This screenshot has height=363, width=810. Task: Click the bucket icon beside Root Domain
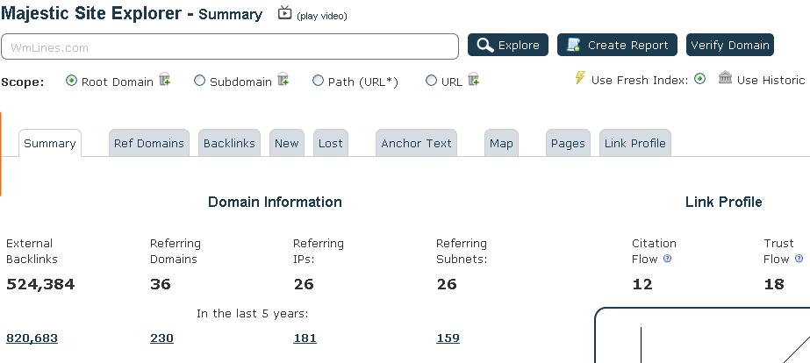pos(165,80)
